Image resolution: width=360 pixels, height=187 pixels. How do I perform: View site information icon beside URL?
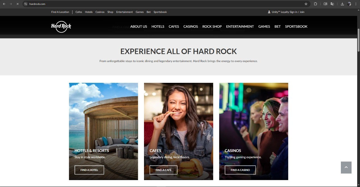[26, 4]
